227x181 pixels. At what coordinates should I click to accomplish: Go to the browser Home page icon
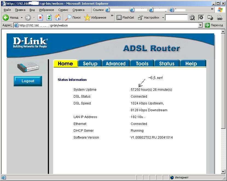click(x=58, y=17)
